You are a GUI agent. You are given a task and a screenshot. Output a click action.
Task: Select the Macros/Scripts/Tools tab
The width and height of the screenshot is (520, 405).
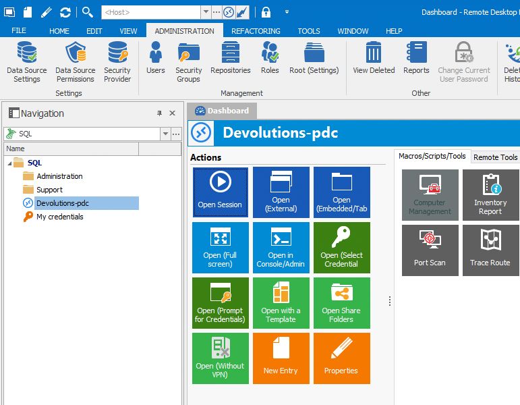432,156
